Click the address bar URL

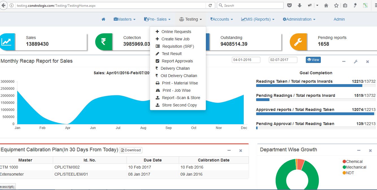[x=56, y=5]
